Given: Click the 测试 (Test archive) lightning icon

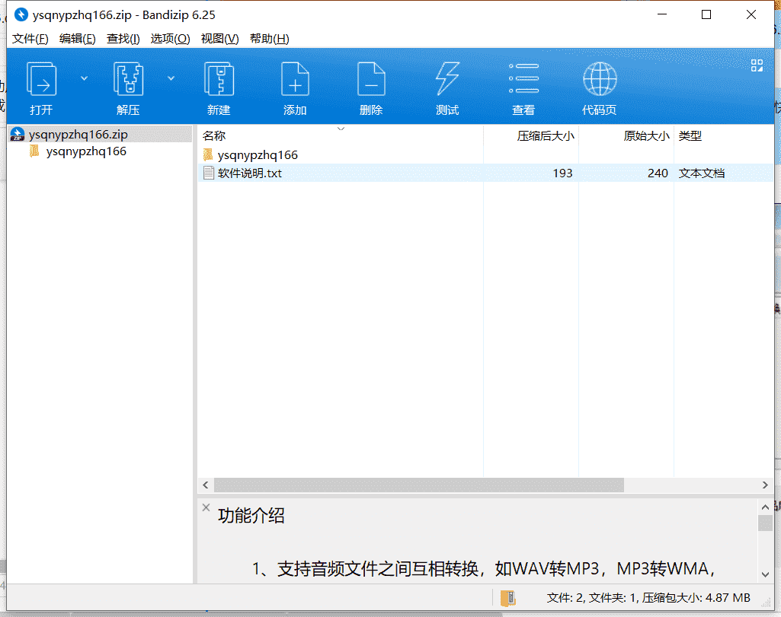Looking at the screenshot, I should click(x=447, y=79).
